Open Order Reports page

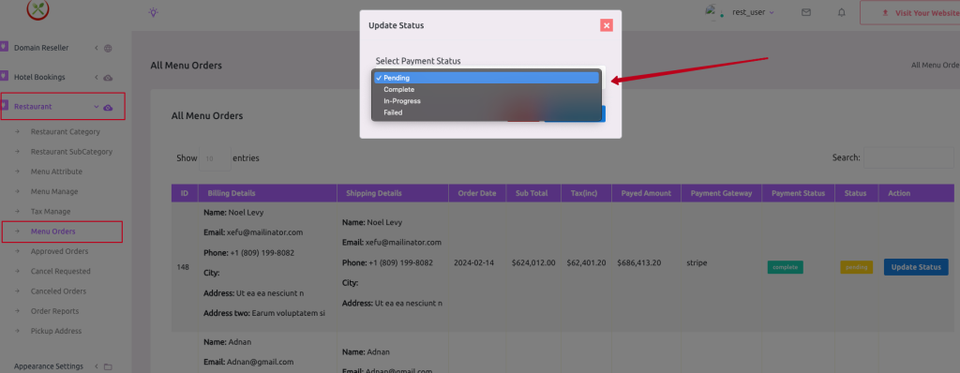point(54,311)
